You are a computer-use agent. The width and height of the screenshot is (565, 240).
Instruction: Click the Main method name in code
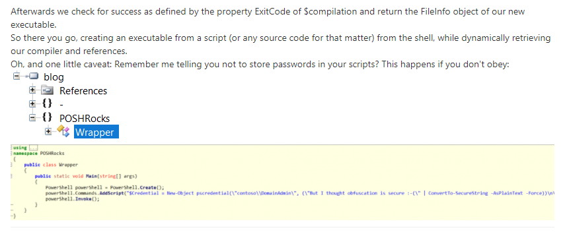pyautogui.click(x=91, y=176)
